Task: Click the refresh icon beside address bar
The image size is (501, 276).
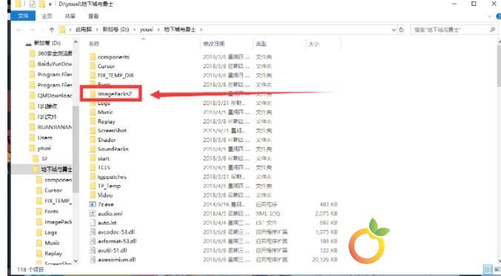Action: coord(401,30)
